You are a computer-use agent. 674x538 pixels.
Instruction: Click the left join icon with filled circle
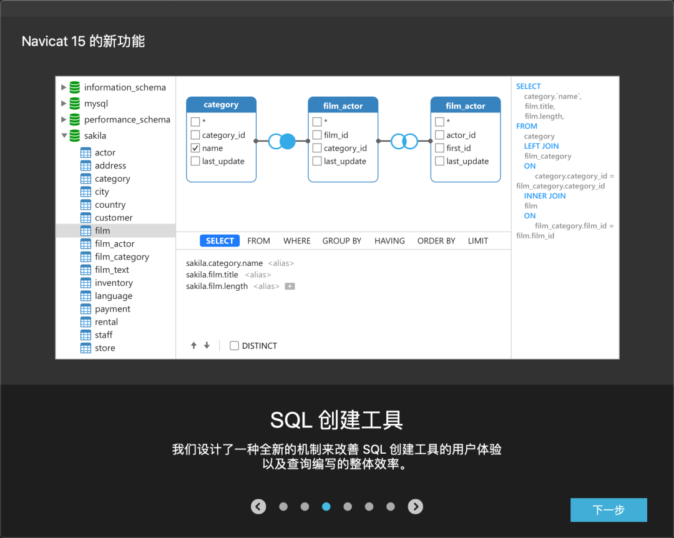pyautogui.click(x=282, y=141)
